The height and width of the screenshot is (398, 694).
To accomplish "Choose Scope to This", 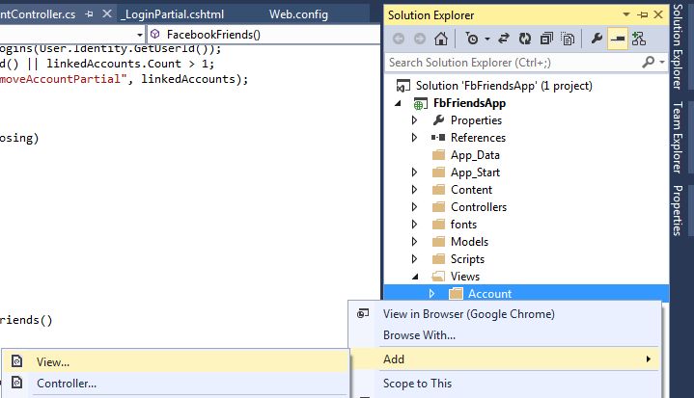I will pyautogui.click(x=505, y=384).
